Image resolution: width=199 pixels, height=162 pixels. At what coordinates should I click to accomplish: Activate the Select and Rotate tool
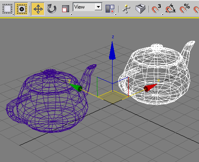[52, 9]
